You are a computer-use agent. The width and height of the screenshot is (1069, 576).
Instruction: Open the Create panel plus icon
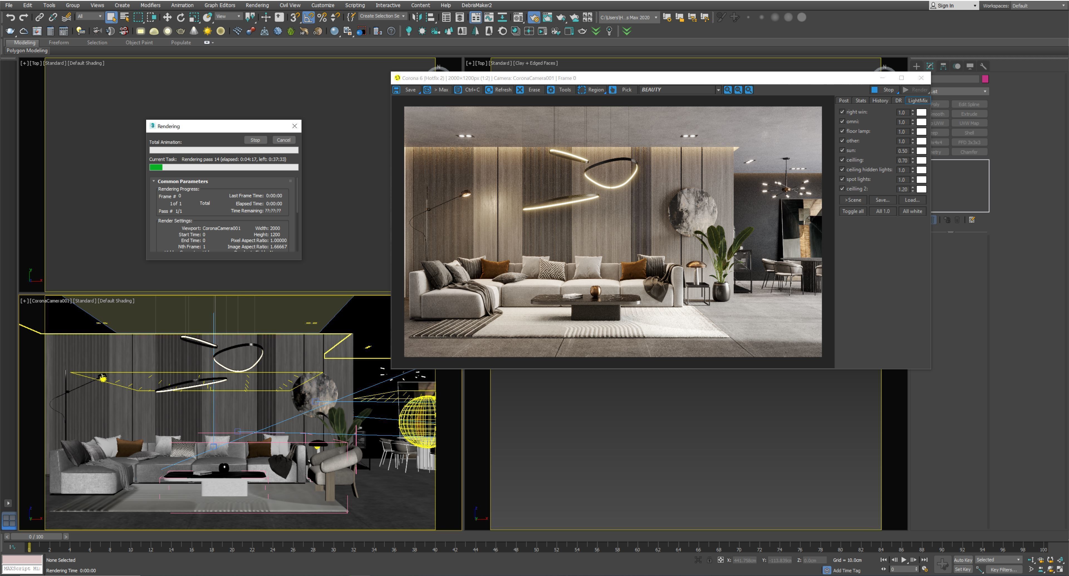tap(916, 67)
